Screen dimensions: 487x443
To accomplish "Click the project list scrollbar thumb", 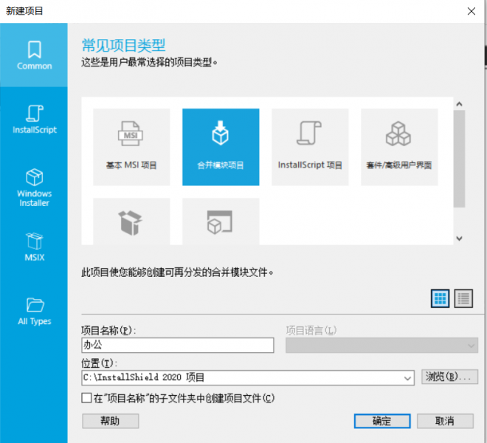I will point(459,159).
